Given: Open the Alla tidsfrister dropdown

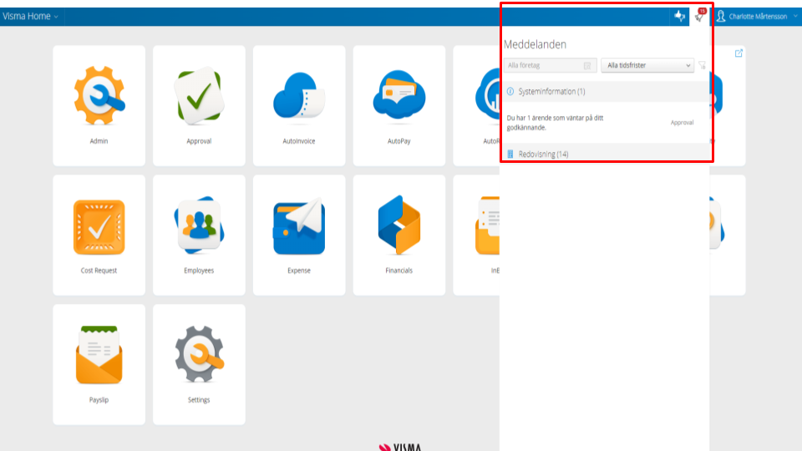Looking at the screenshot, I should click(x=647, y=65).
